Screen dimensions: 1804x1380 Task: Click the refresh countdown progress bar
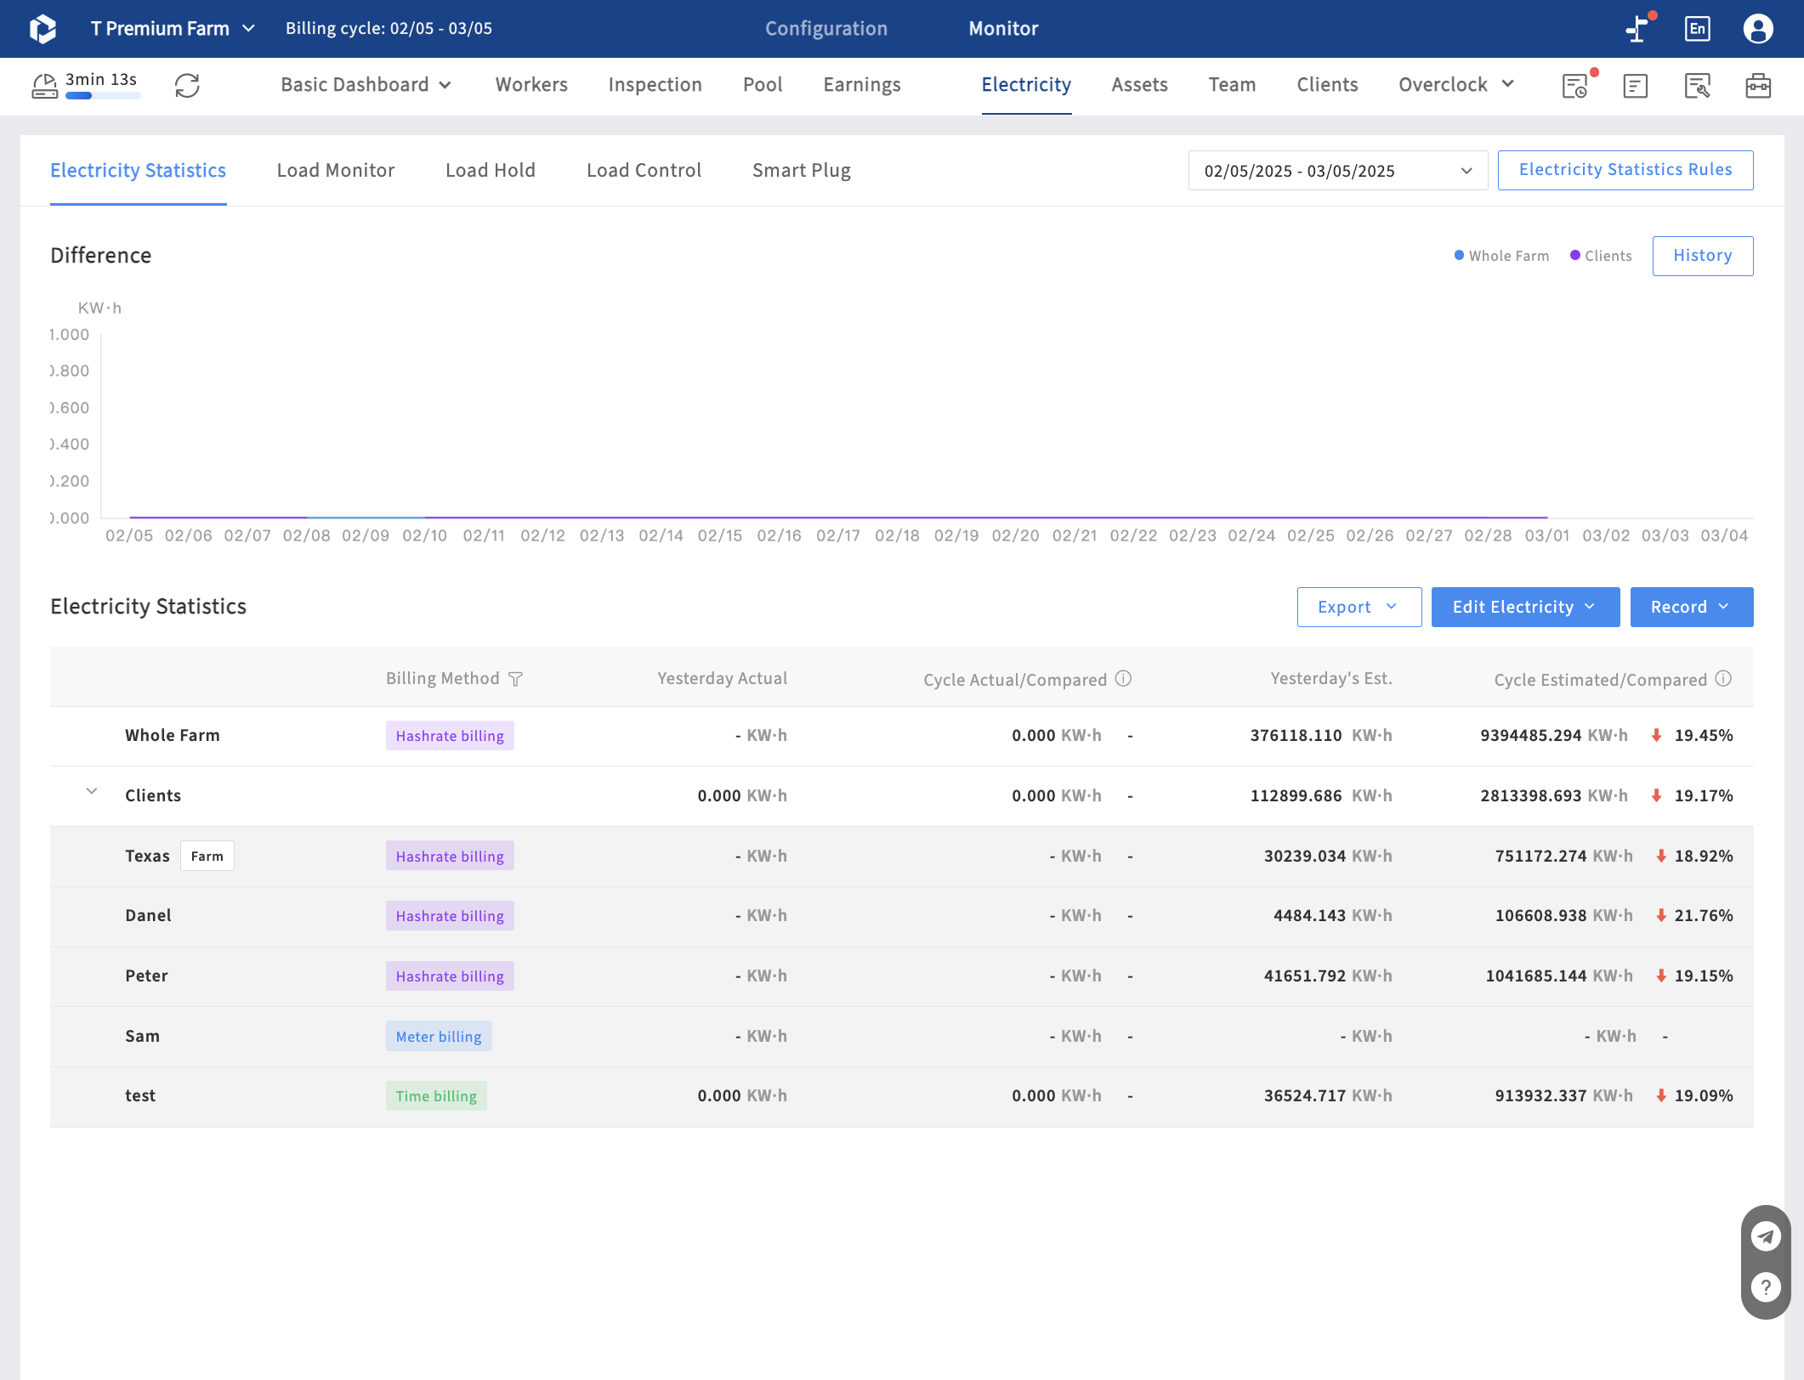103,97
